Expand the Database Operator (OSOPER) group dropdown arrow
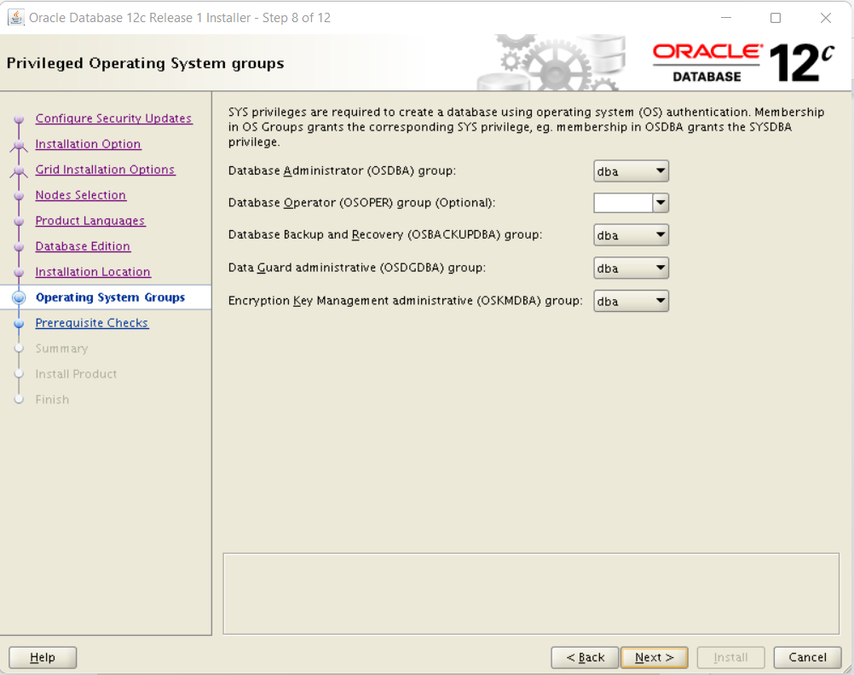The image size is (854, 675). click(x=661, y=203)
